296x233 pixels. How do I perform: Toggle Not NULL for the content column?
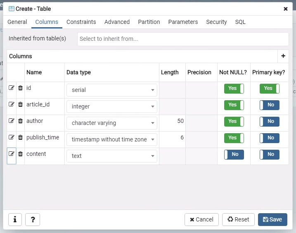pos(234,154)
